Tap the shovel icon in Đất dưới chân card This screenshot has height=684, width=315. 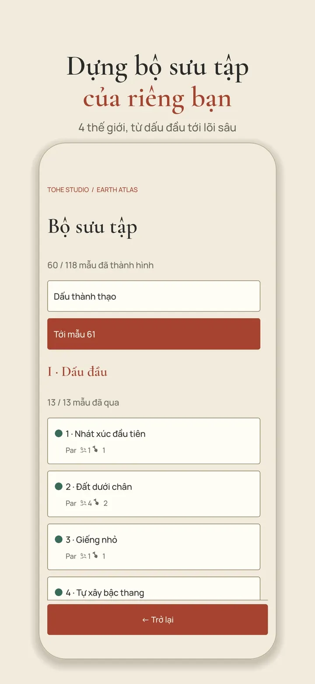96,502
